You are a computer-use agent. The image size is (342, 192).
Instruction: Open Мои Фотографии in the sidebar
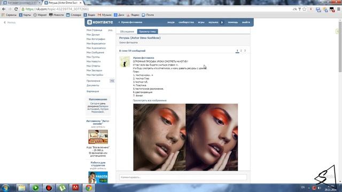click(x=96, y=39)
